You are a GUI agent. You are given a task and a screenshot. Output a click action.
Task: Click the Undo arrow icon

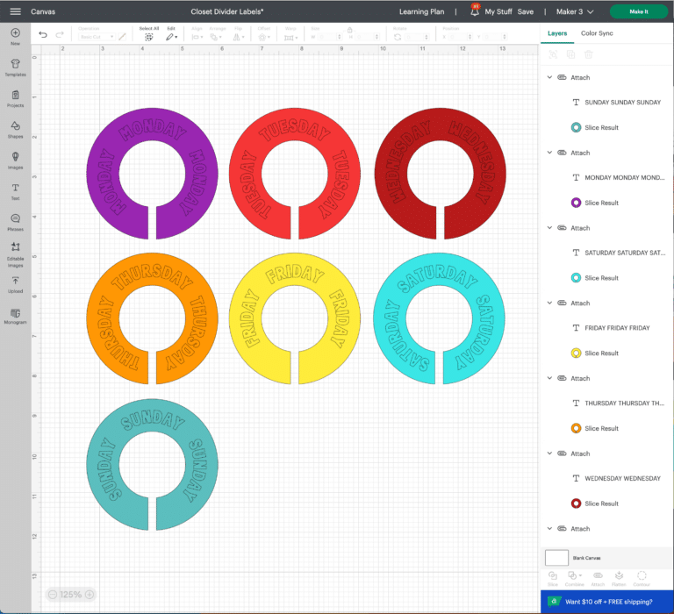click(x=43, y=34)
